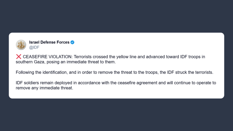Click the word "Forces" in the account name
This screenshot has width=233, height=131.
62,42
